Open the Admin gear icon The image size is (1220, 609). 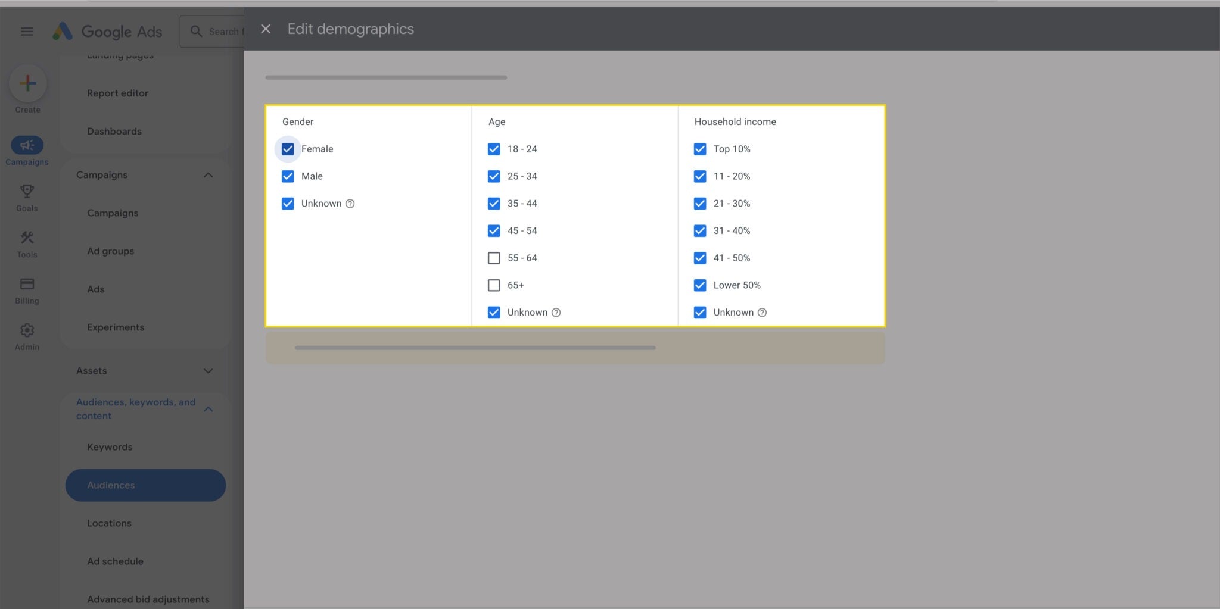27,330
